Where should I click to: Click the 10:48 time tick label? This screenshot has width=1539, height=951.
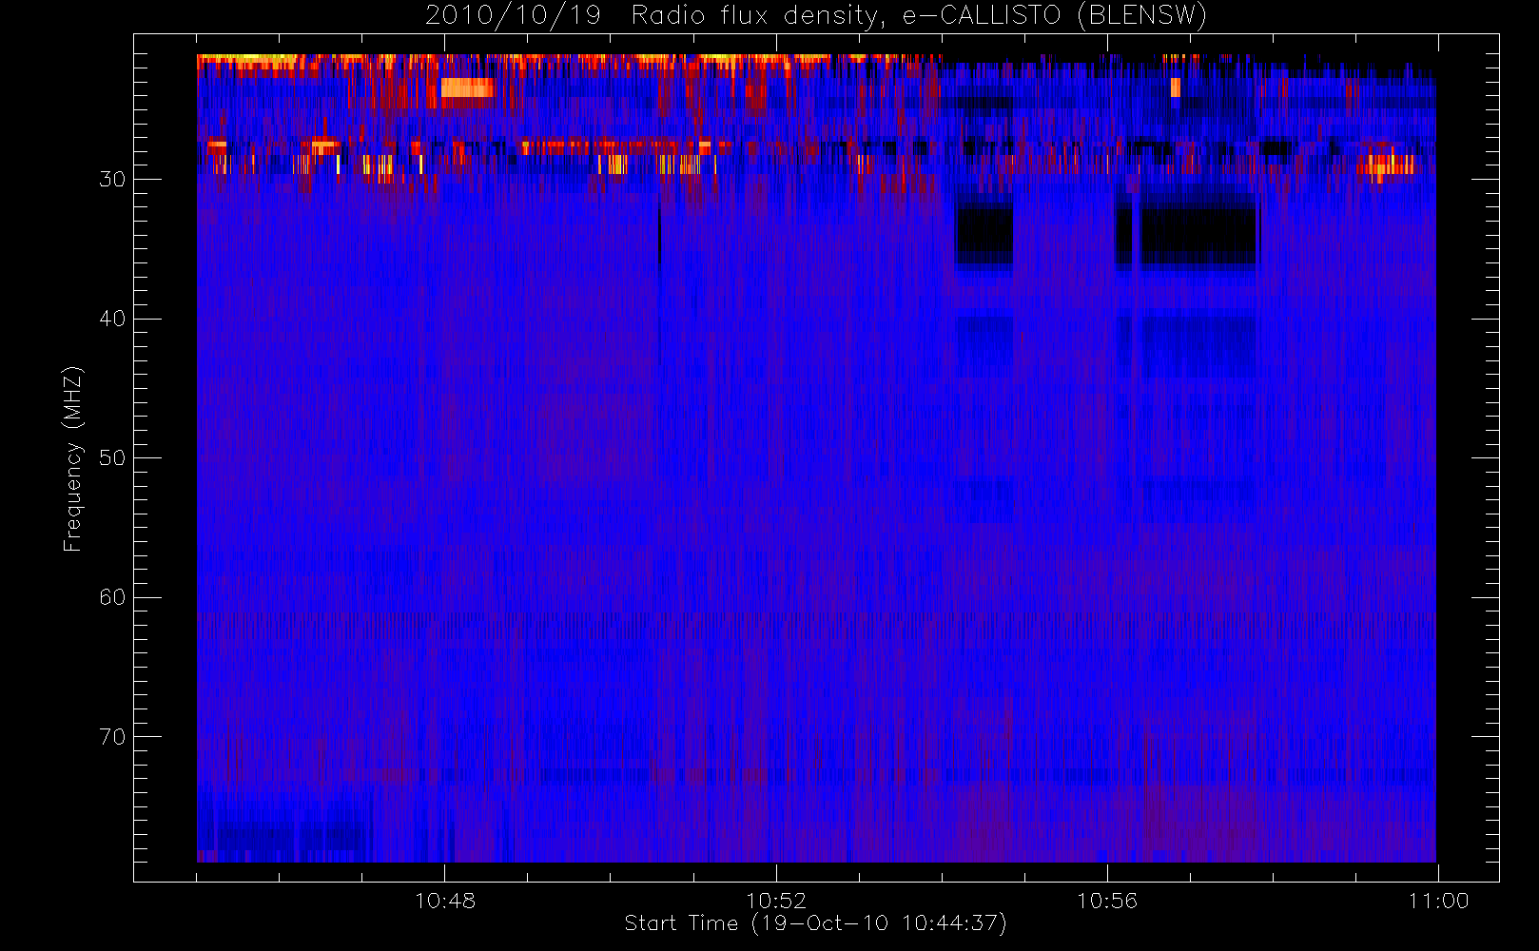(444, 901)
